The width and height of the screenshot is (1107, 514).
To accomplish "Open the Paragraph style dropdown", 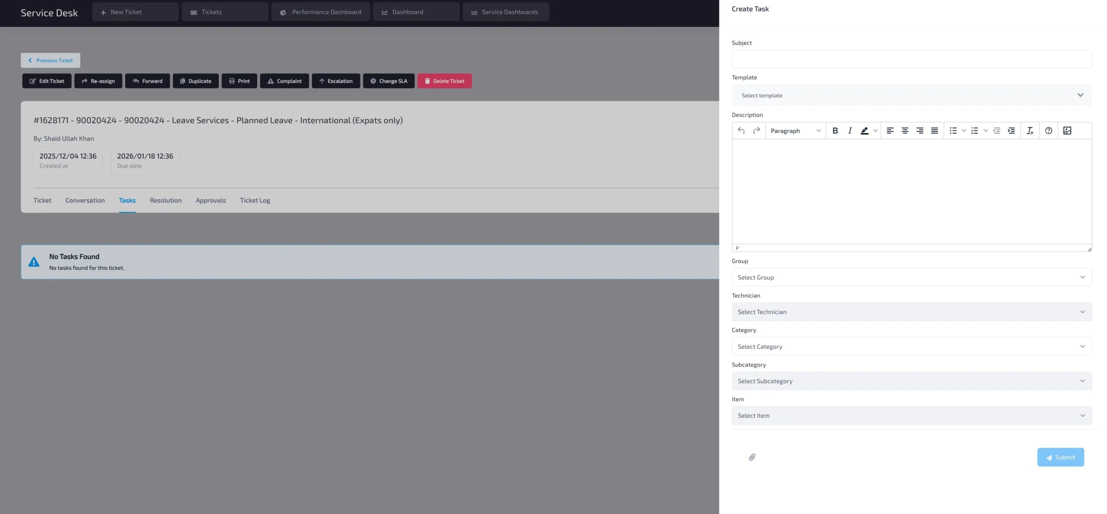I will tap(795, 131).
